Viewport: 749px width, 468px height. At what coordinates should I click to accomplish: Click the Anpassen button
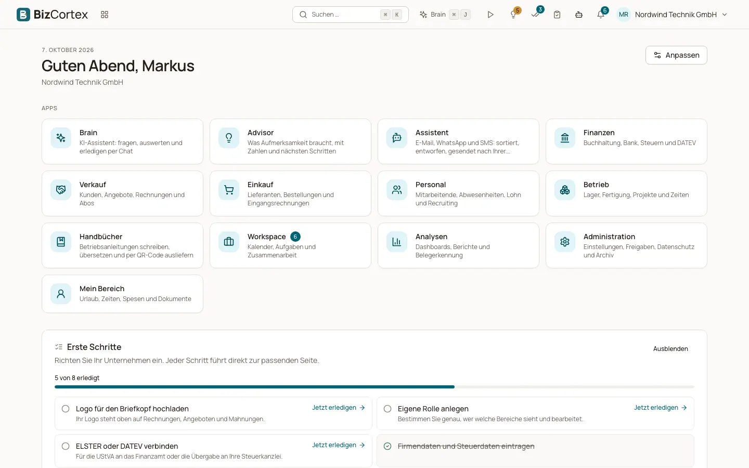pyautogui.click(x=676, y=55)
